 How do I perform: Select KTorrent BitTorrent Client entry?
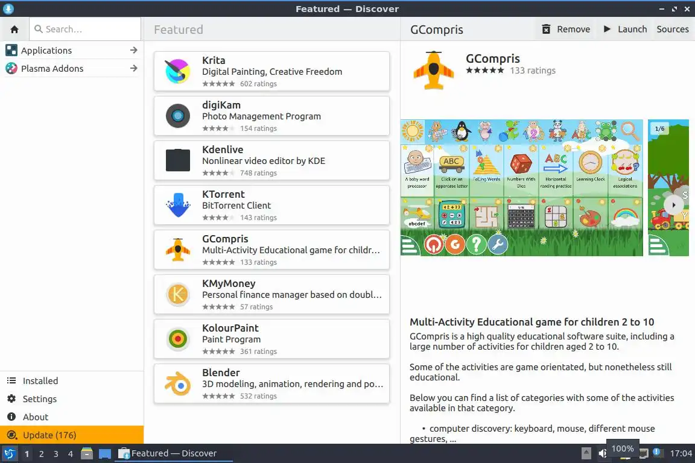pos(271,205)
